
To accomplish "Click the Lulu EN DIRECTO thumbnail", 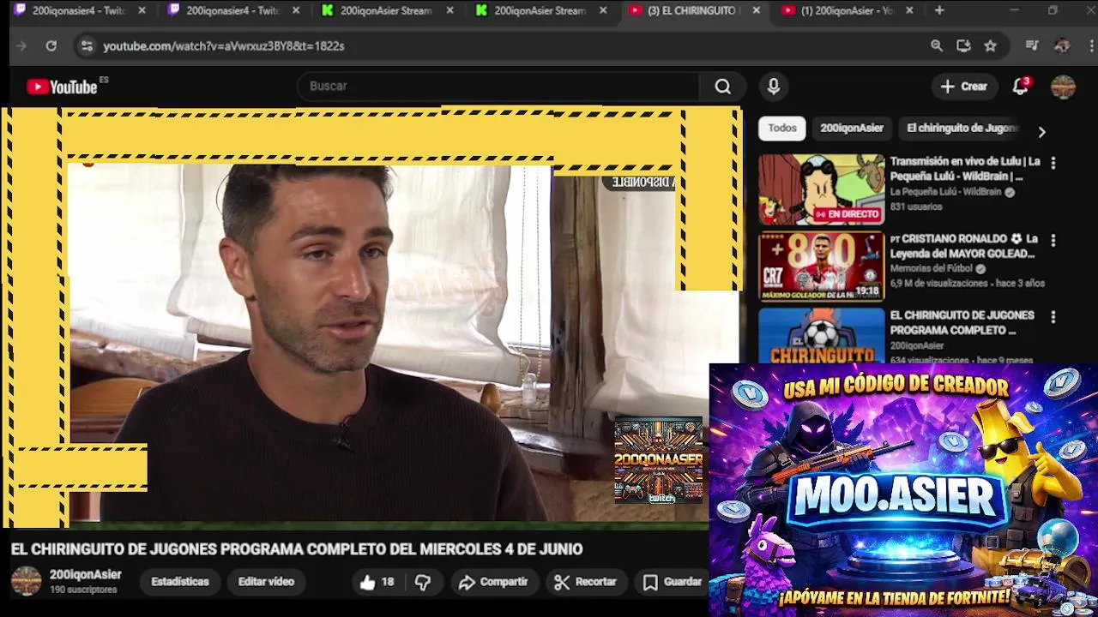I will click(x=821, y=189).
